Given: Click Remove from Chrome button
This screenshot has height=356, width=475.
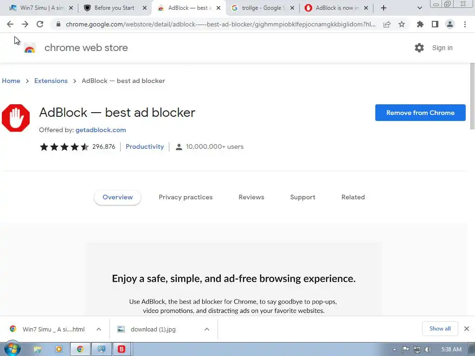Looking at the screenshot, I should [420, 113].
